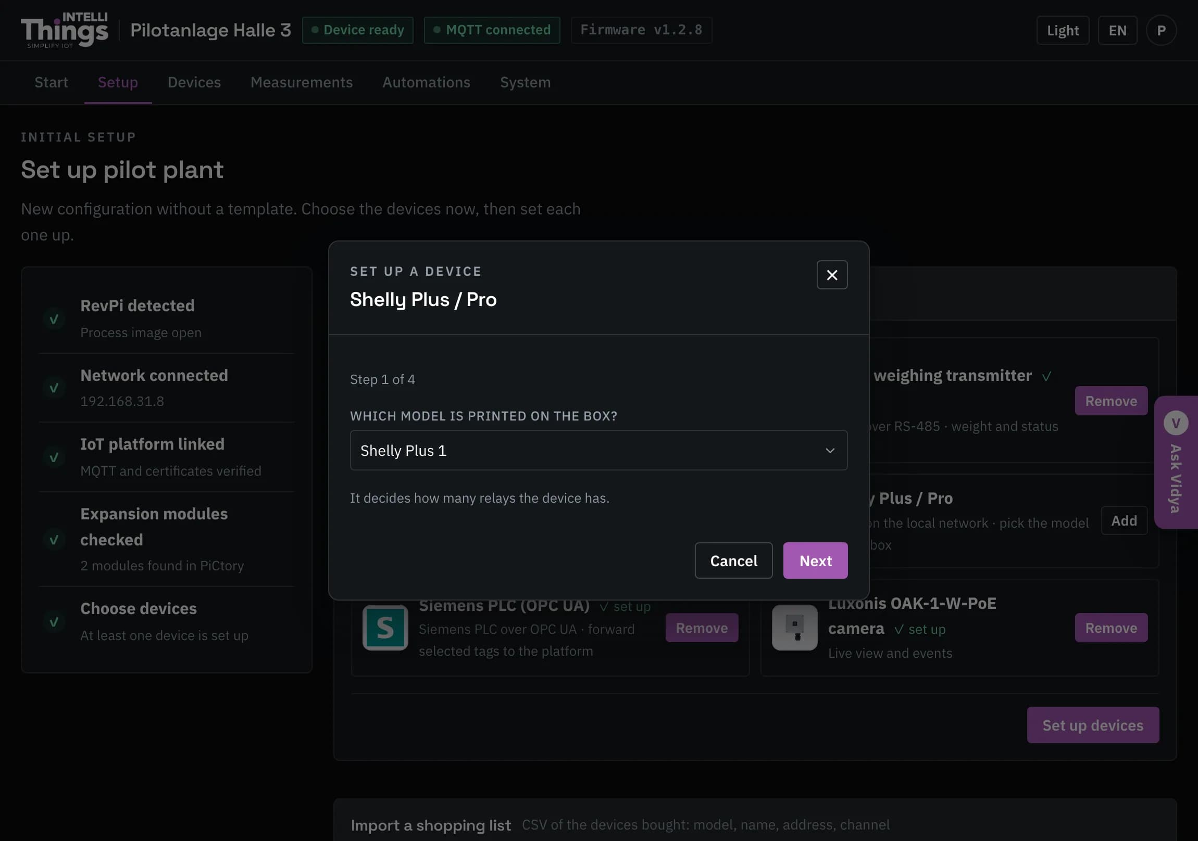Click the relay count hint text
The height and width of the screenshot is (841, 1198).
(480, 499)
